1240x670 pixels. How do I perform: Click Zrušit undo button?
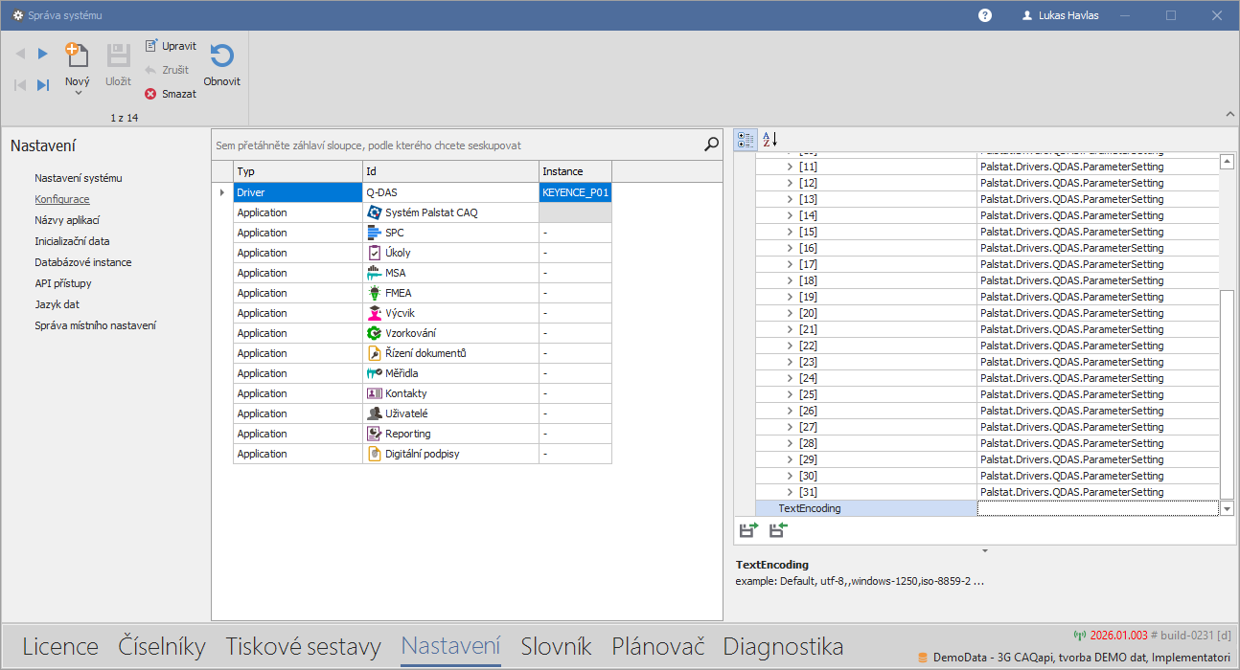point(167,70)
